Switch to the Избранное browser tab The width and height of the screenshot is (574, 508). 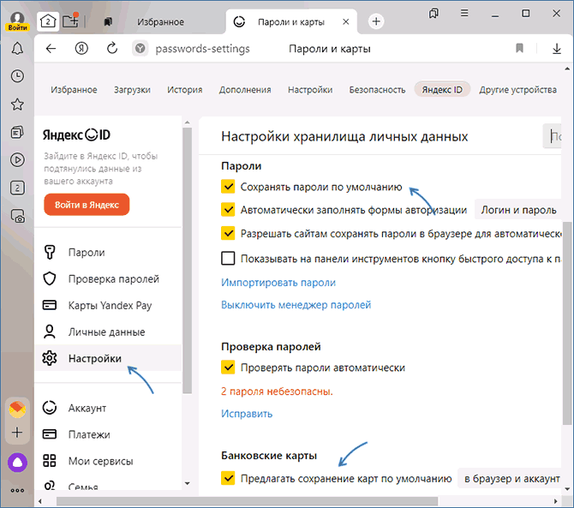tap(160, 22)
